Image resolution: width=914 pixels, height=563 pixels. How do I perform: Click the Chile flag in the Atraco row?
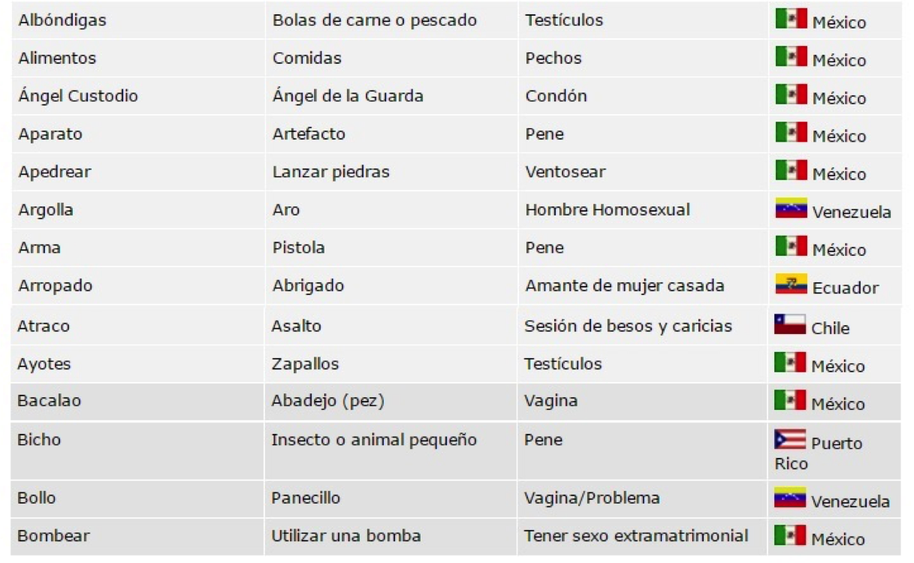click(x=789, y=324)
